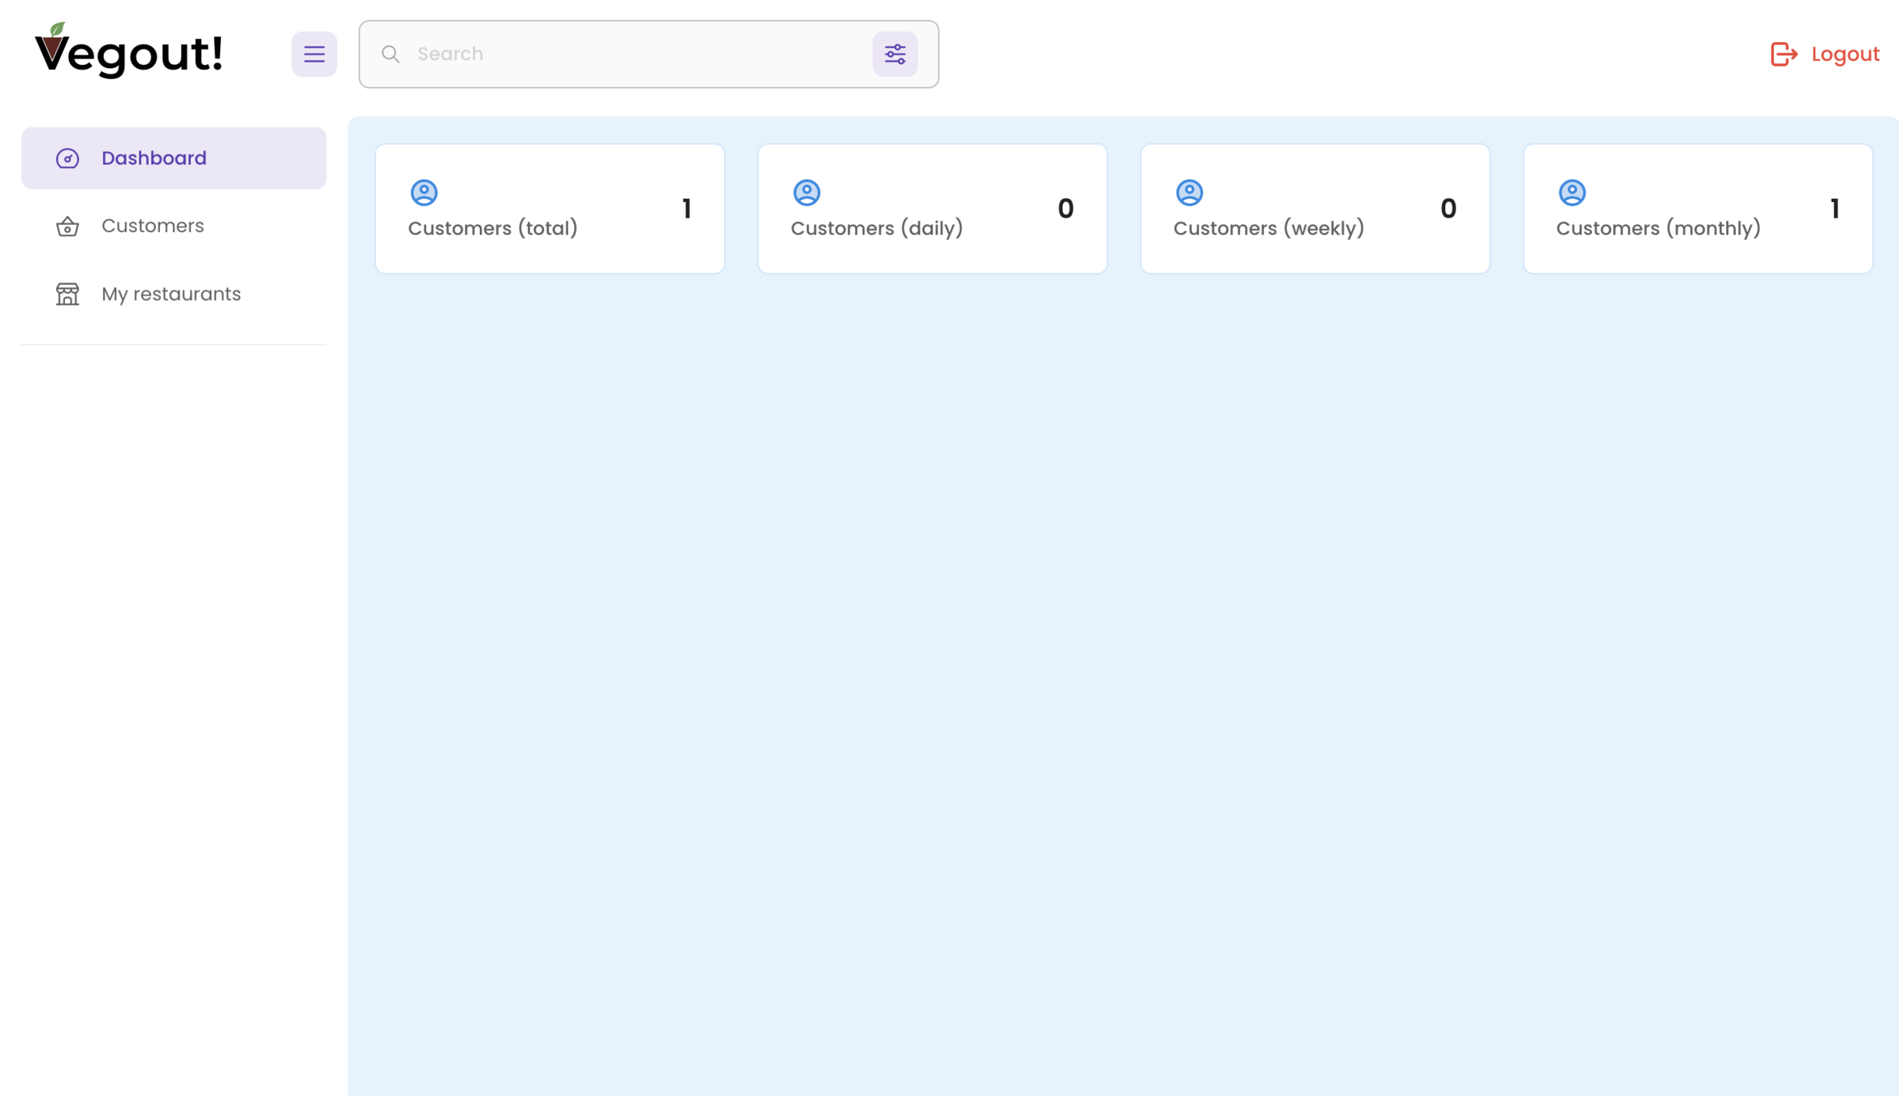Open the Dashboard menu item
The width and height of the screenshot is (1899, 1096).
(174, 158)
